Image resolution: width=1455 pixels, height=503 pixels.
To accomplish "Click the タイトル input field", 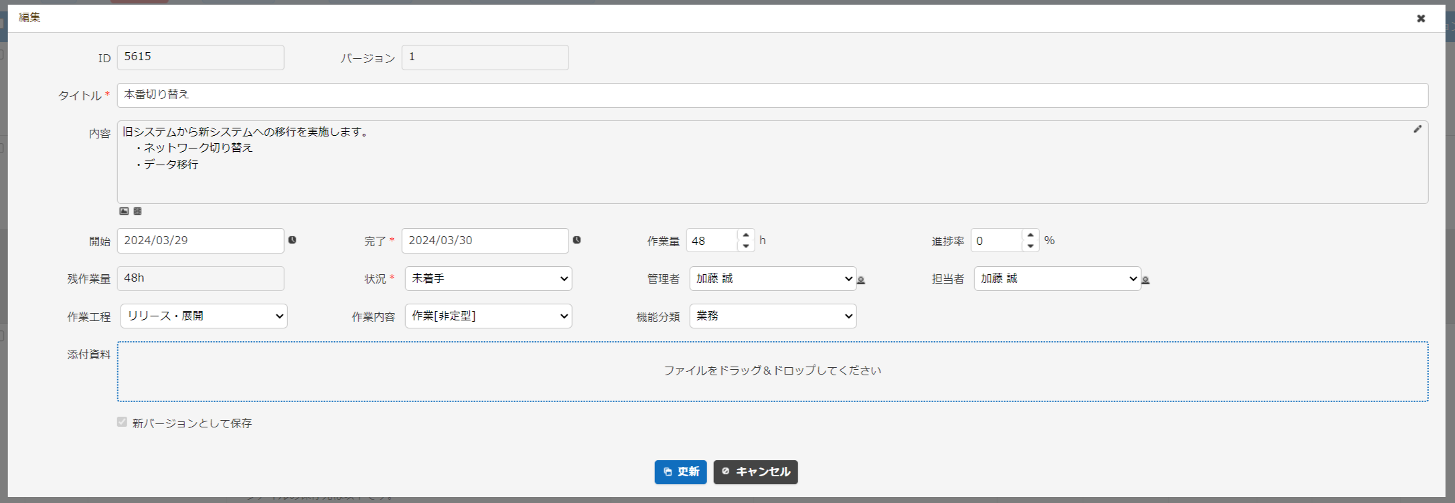I will 773,95.
